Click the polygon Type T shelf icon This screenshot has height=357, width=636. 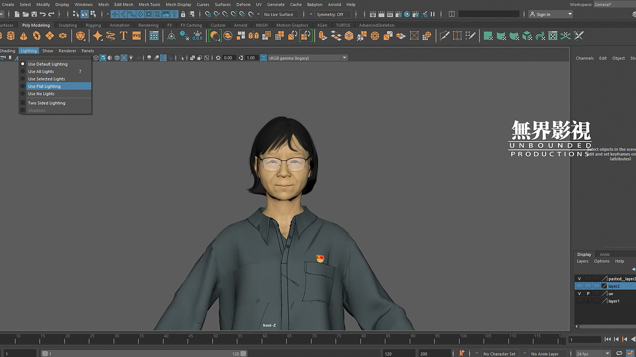tap(123, 36)
